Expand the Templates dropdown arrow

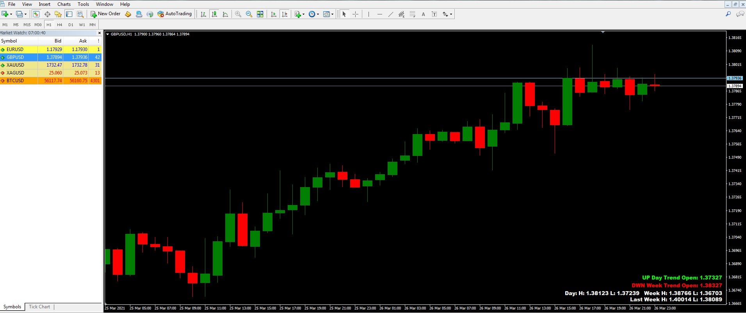tap(332, 14)
